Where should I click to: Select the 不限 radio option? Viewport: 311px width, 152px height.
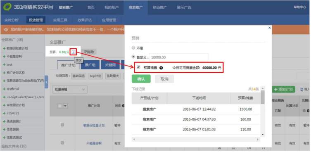pyautogui.click(x=133, y=48)
